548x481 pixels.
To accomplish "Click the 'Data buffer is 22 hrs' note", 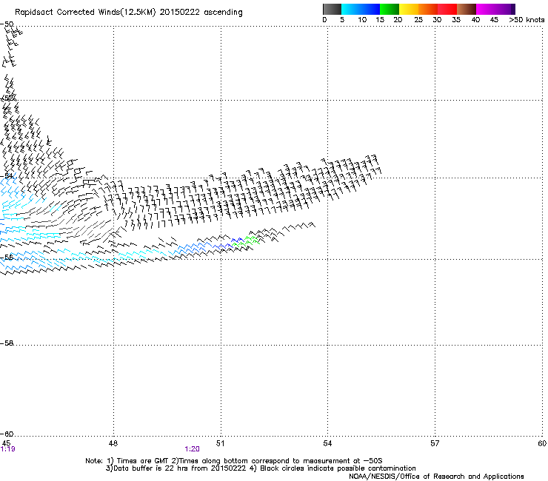I will click(x=261, y=468).
